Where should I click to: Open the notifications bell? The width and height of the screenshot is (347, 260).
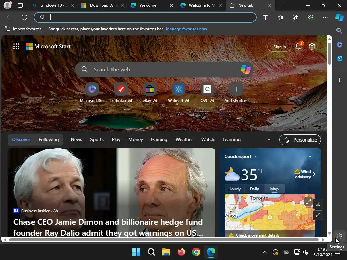tap(299, 46)
